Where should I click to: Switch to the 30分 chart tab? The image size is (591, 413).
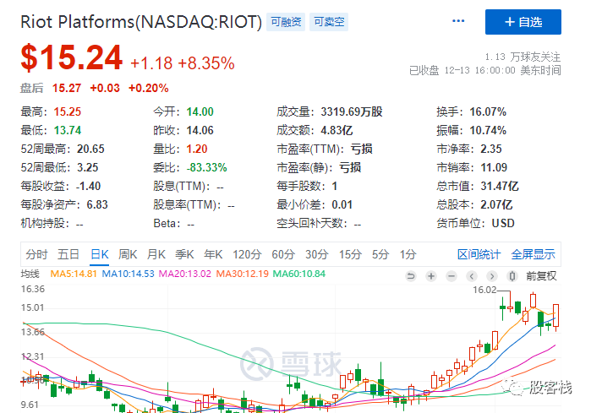[x=316, y=254]
